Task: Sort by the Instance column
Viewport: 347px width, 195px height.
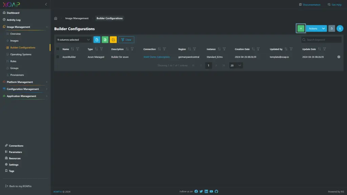Action: tap(219, 49)
